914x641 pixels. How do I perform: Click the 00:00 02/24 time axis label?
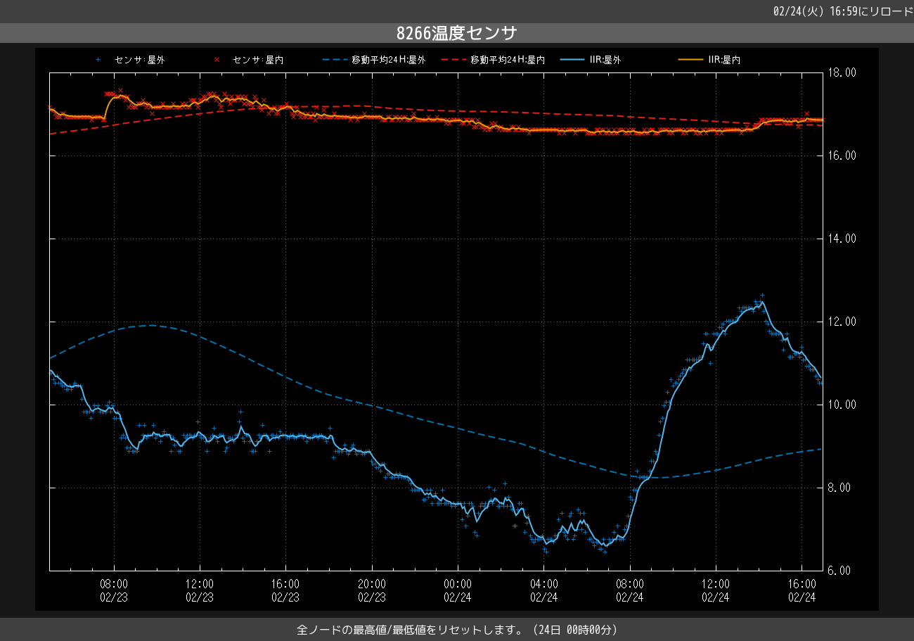tap(458, 590)
